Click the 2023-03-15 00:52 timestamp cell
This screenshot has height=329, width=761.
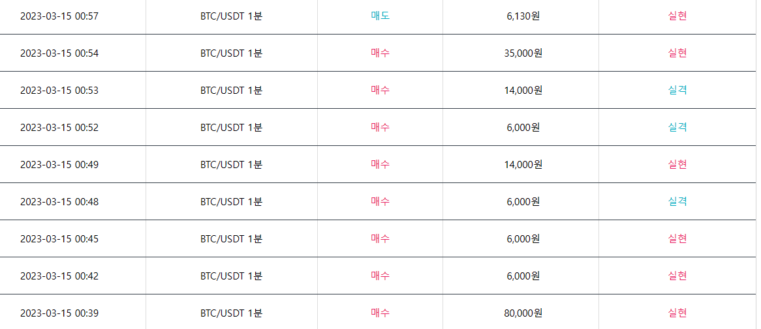point(59,128)
